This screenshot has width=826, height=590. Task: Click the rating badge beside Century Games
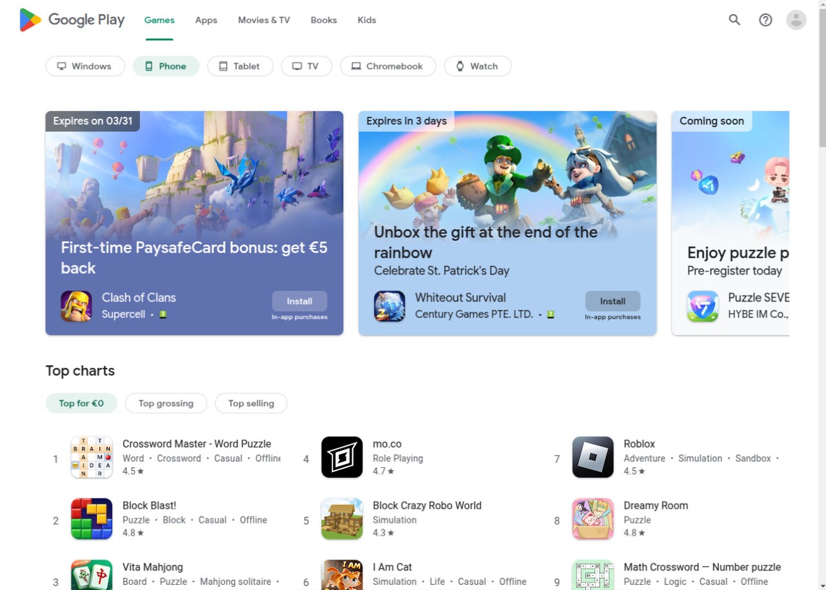tap(550, 314)
